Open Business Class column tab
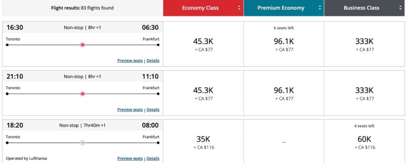 pyautogui.click(x=361, y=8)
